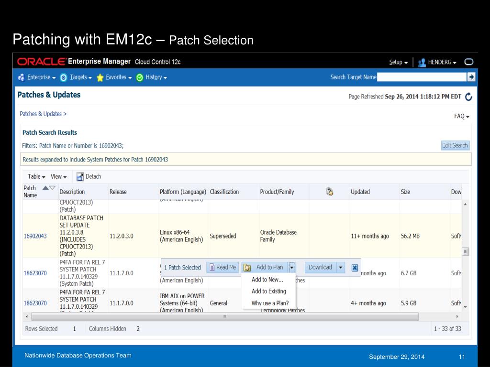Click the horizontal scrollbar thumb
This screenshot has width=490, height=367.
[x=225, y=317]
